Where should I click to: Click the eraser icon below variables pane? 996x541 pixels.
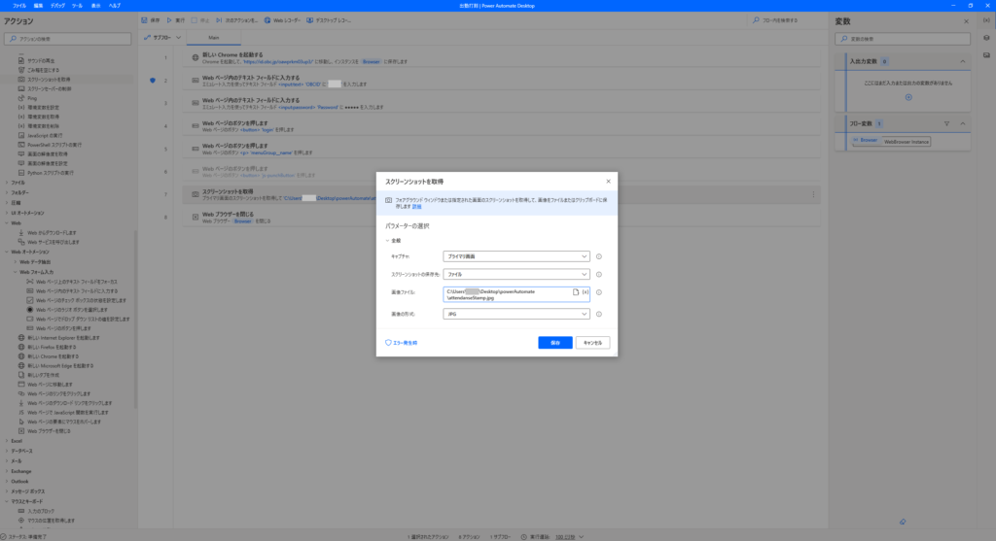[903, 522]
